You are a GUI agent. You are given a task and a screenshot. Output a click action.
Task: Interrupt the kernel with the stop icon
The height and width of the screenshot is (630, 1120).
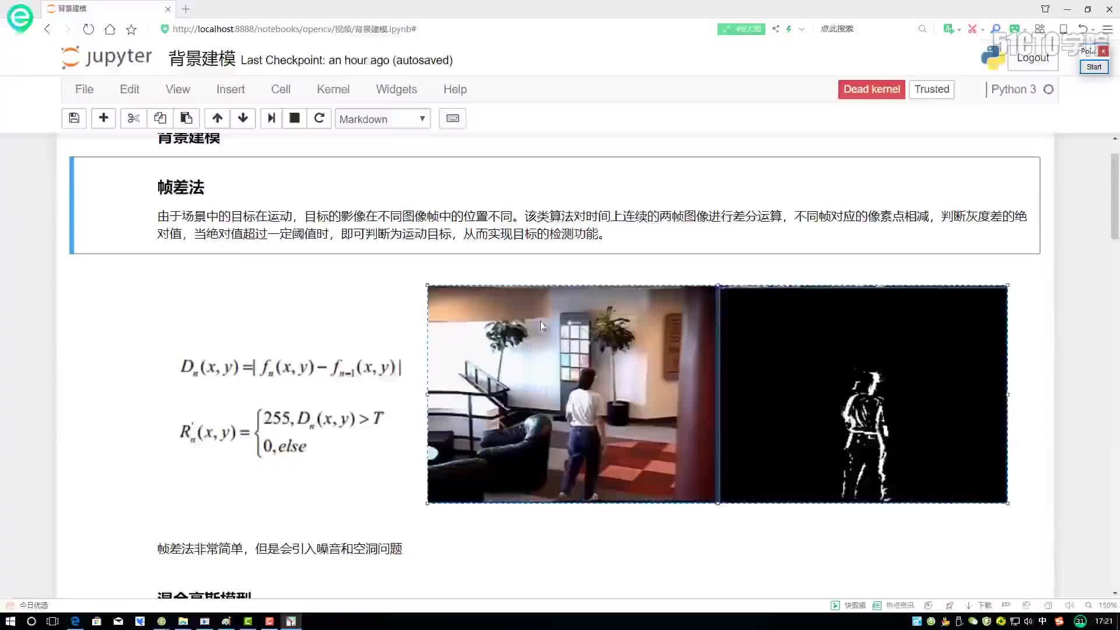pos(295,118)
